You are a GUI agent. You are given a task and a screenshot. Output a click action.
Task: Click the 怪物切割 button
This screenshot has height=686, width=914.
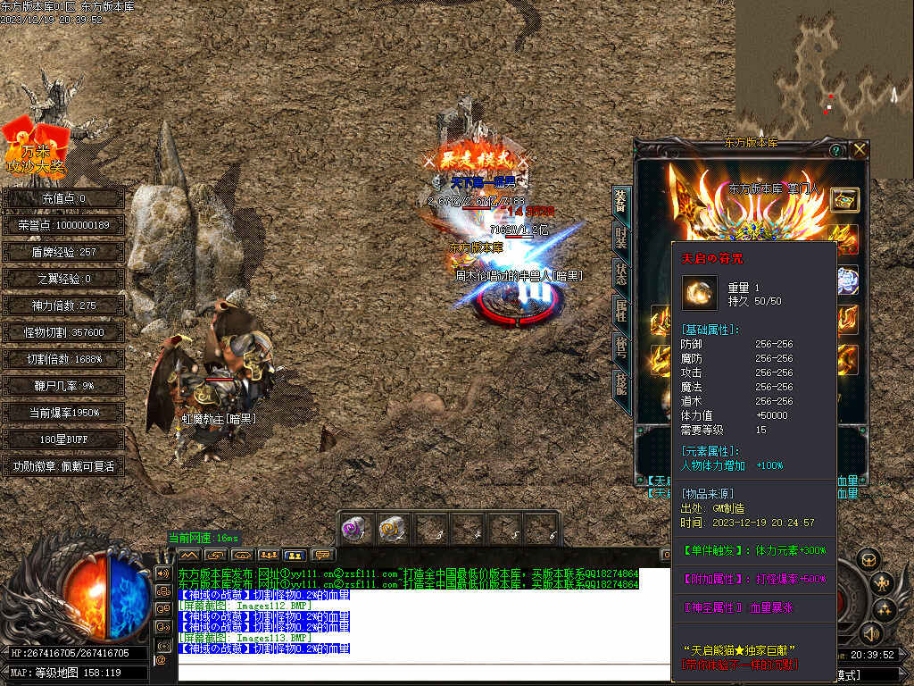pos(63,332)
